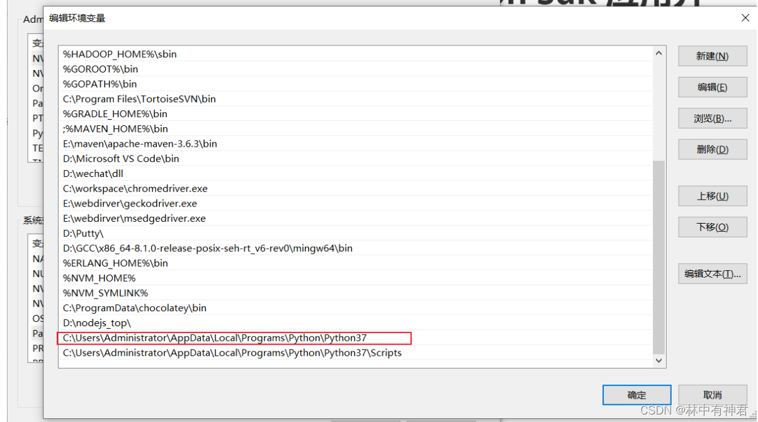Click 上移(U) to move entry up
The height and width of the screenshot is (422, 758).
[712, 196]
